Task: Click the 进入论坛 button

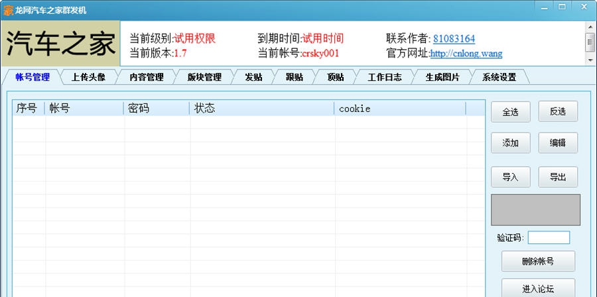Action: click(538, 288)
